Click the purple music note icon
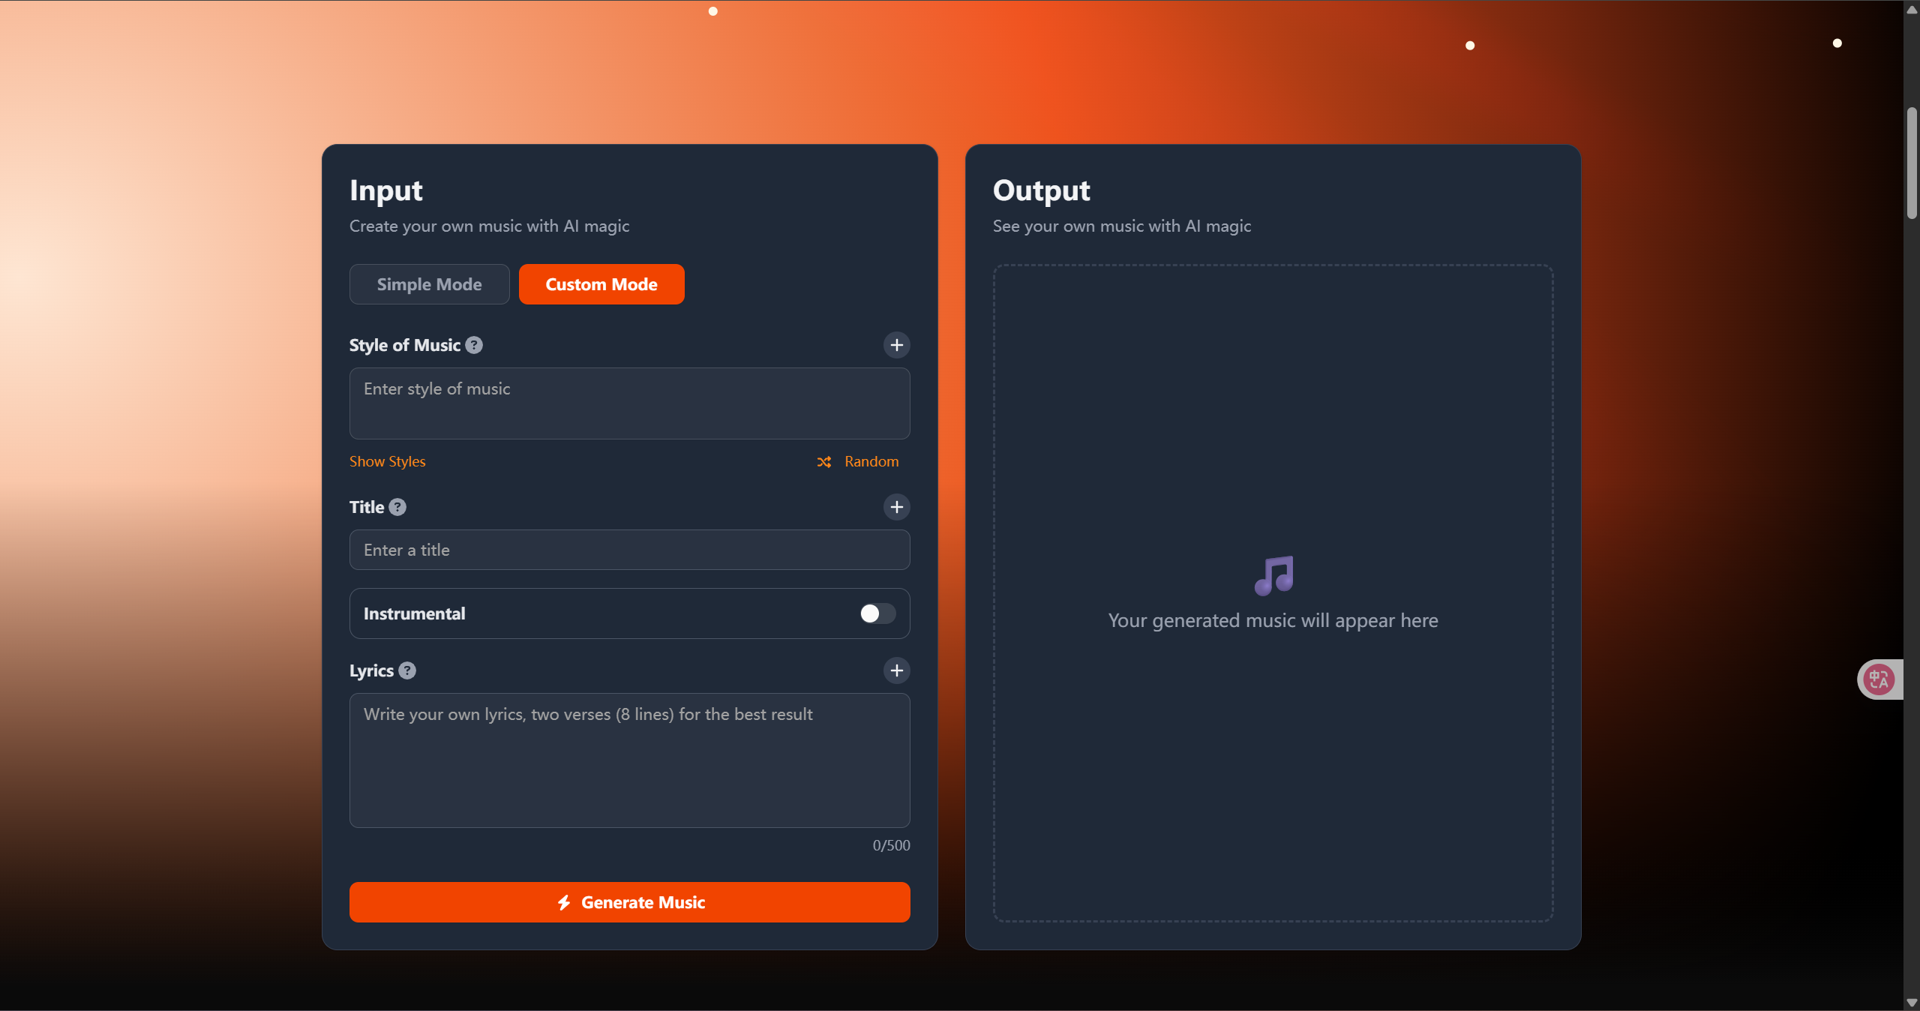The height and width of the screenshot is (1011, 1920). [x=1273, y=575]
